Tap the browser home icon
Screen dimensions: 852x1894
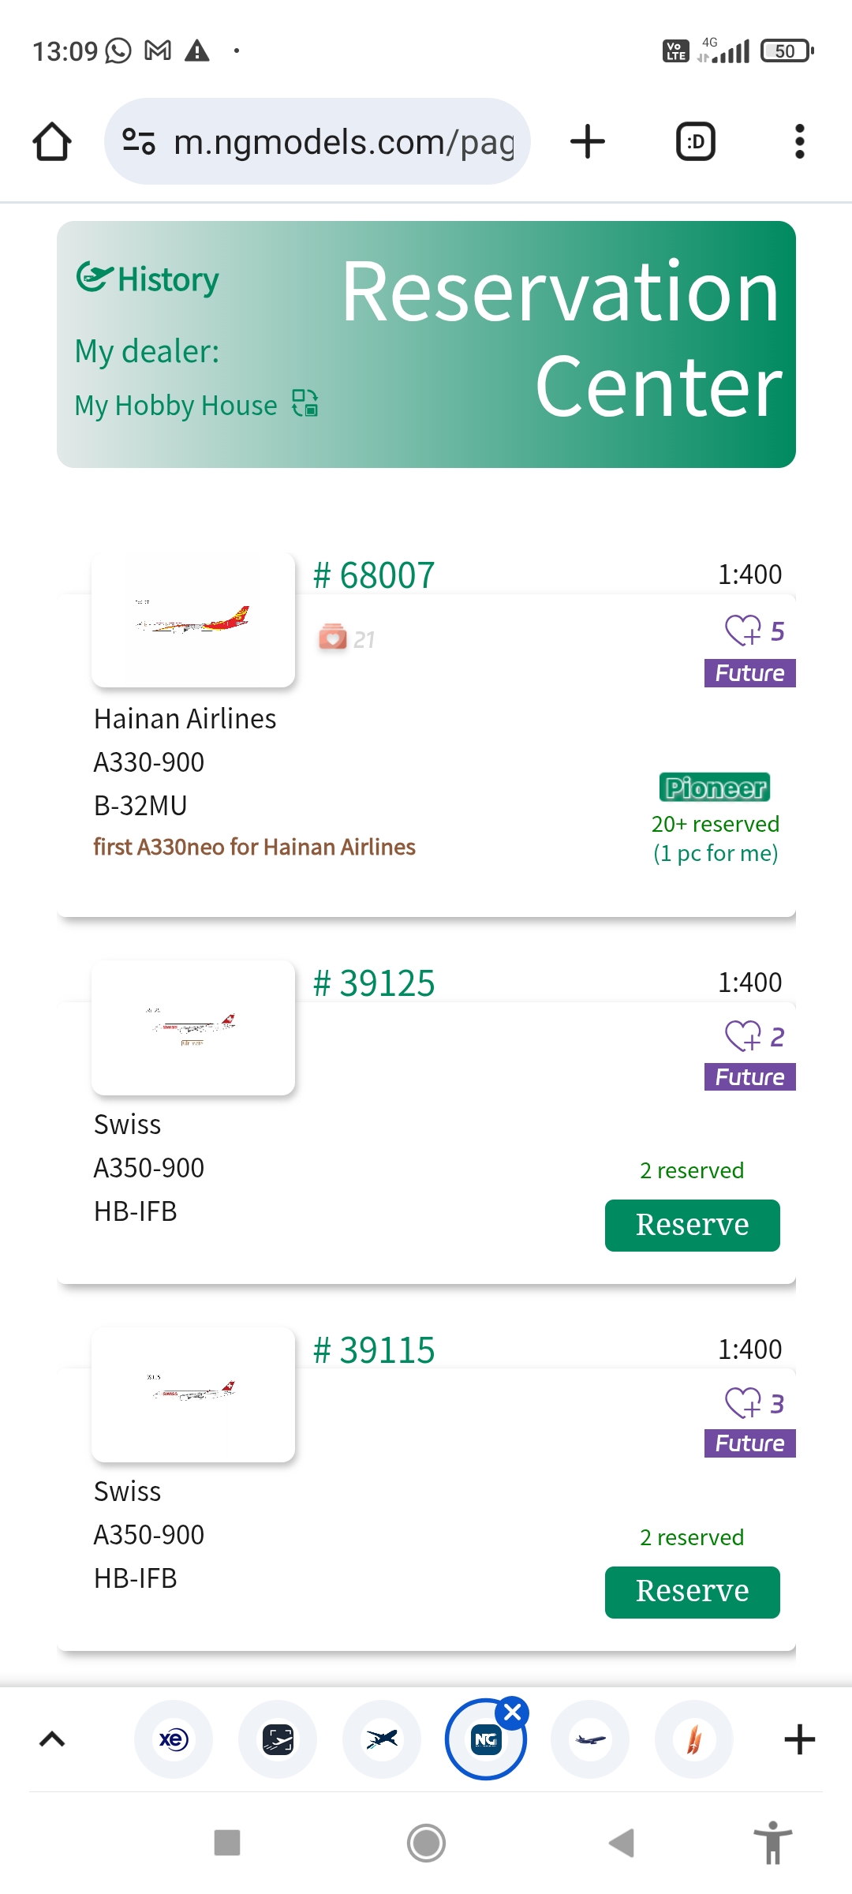pyautogui.click(x=52, y=142)
